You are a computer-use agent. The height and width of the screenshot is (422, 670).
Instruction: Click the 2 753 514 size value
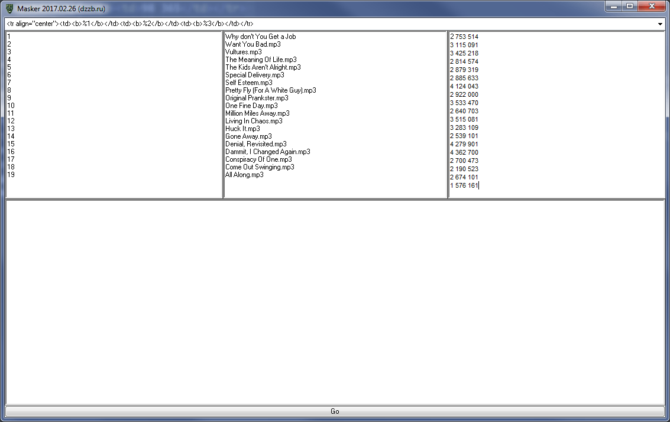point(464,37)
